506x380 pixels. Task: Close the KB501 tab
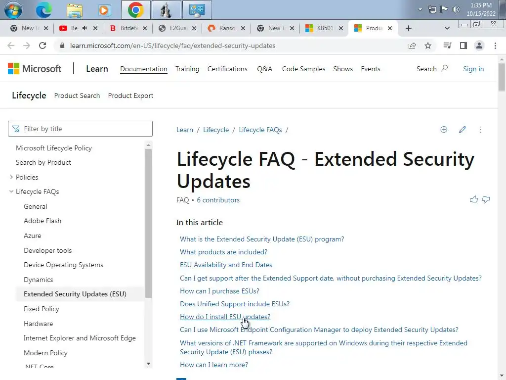tap(341, 28)
